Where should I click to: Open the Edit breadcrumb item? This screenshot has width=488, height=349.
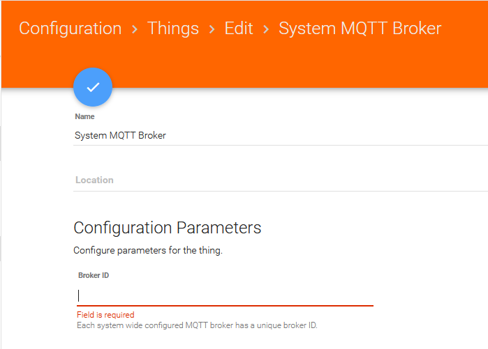click(x=239, y=29)
